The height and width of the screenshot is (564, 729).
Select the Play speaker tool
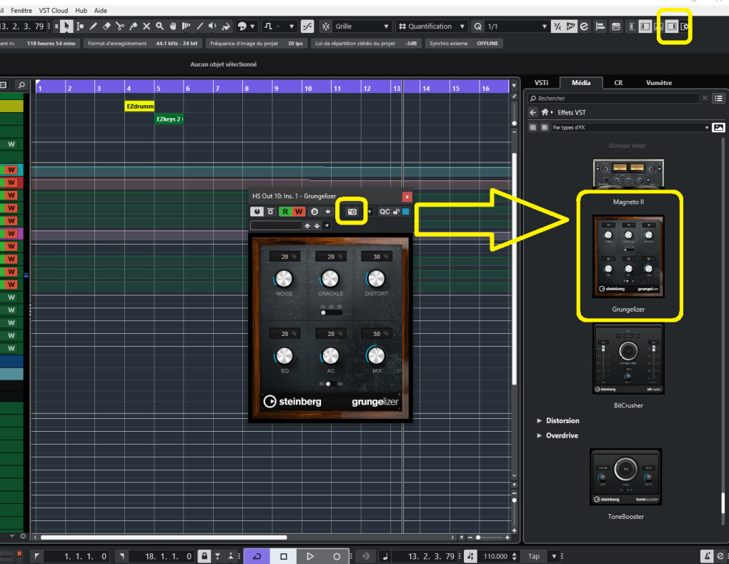point(213,26)
